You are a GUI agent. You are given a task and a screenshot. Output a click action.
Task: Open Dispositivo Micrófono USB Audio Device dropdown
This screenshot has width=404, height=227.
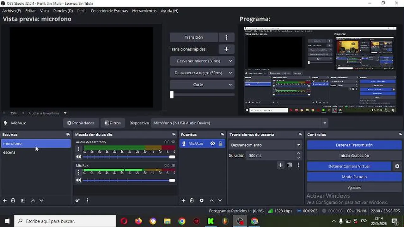tap(239, 123)
